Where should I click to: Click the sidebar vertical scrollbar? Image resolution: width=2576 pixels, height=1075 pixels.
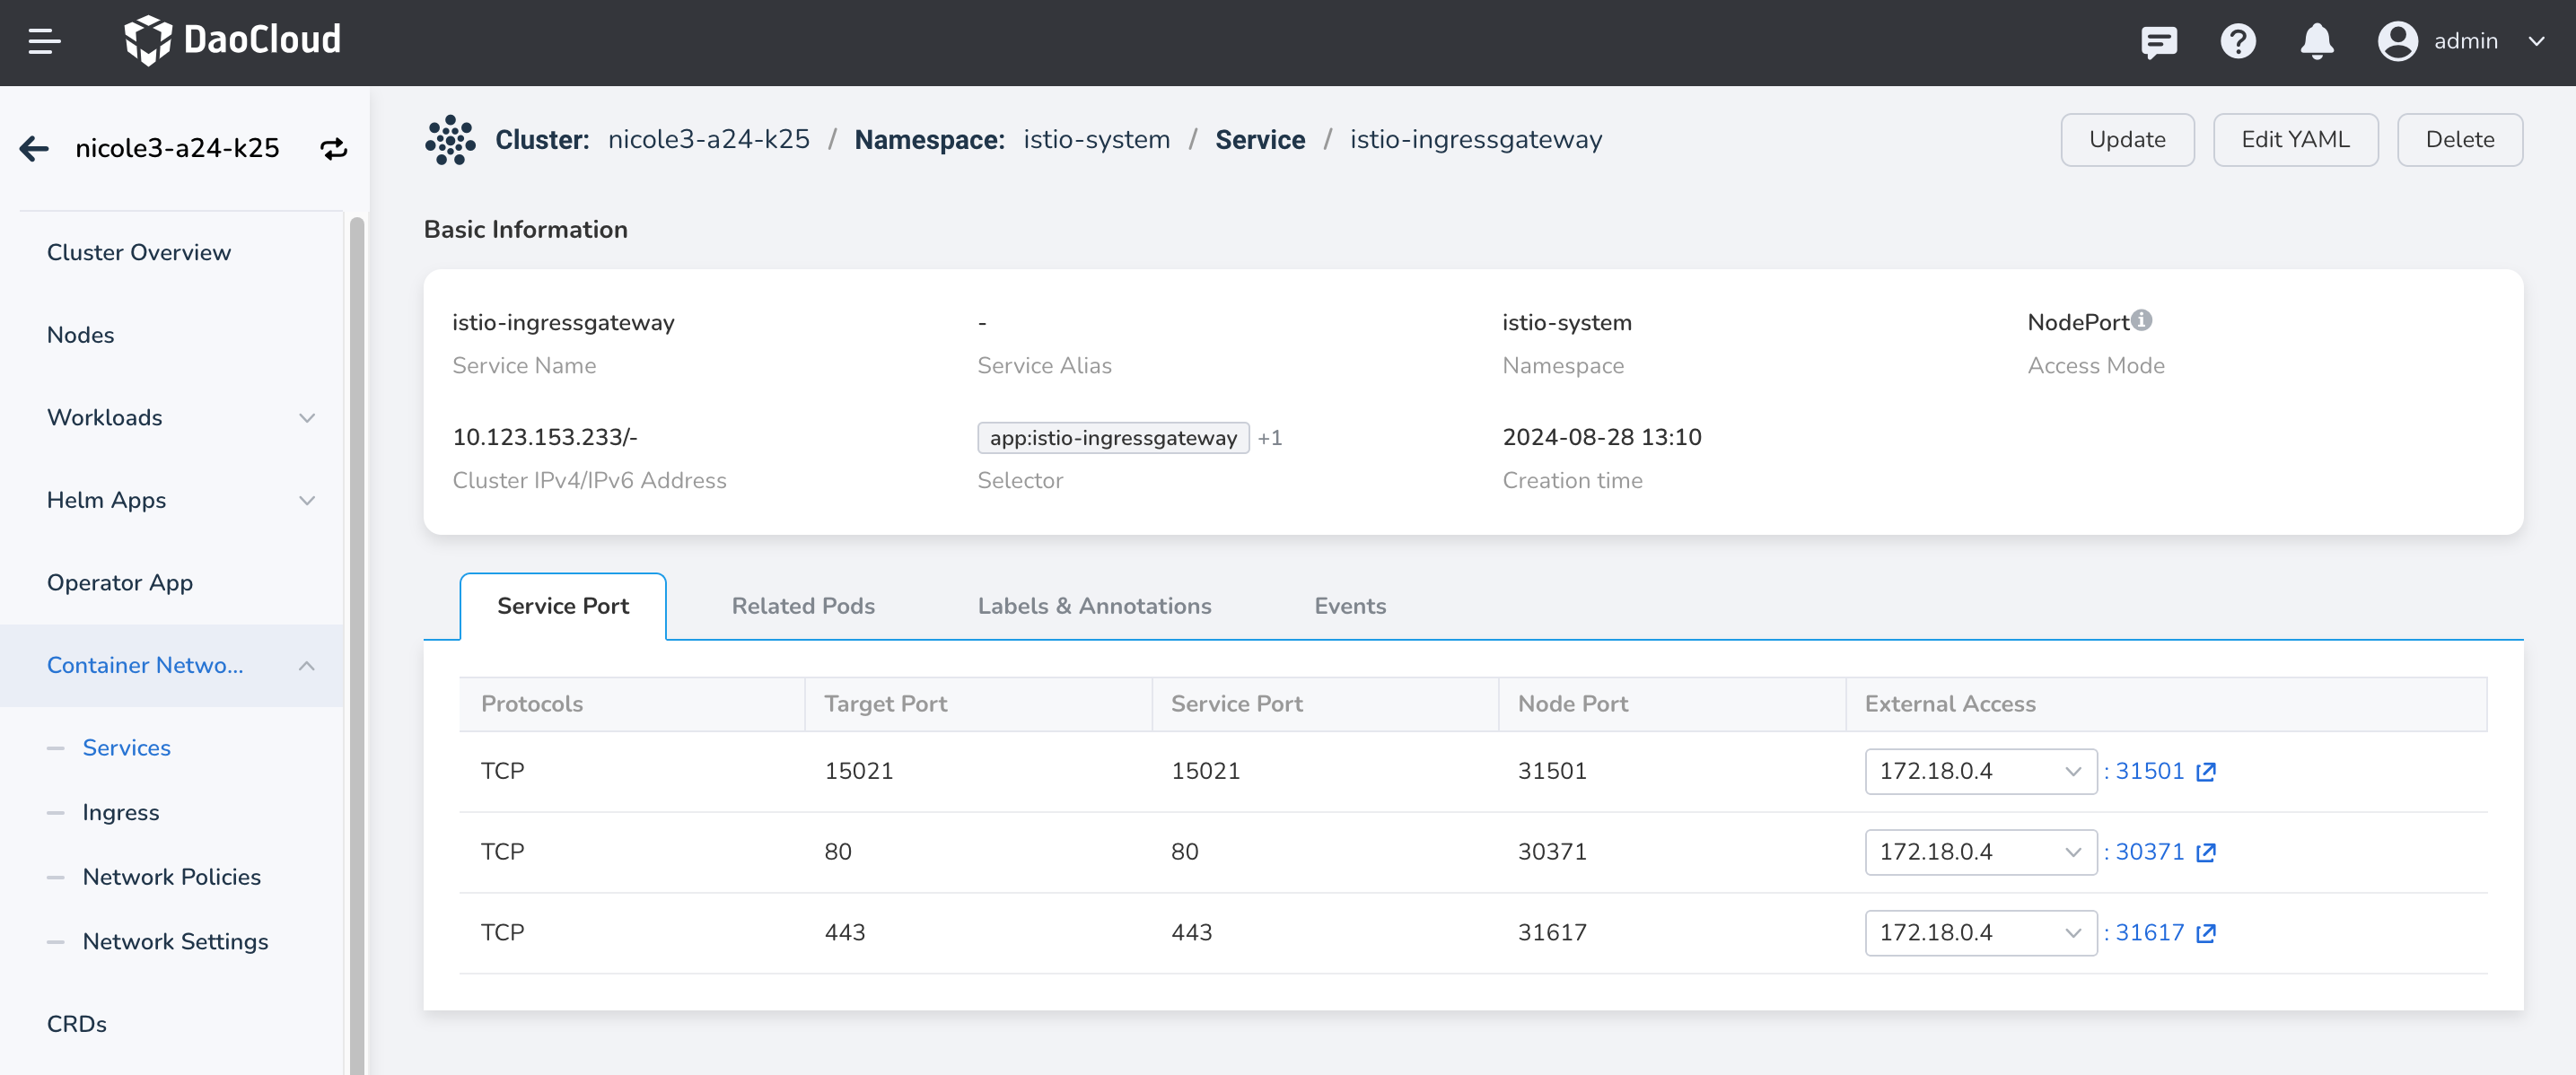(x=357, y=645)
